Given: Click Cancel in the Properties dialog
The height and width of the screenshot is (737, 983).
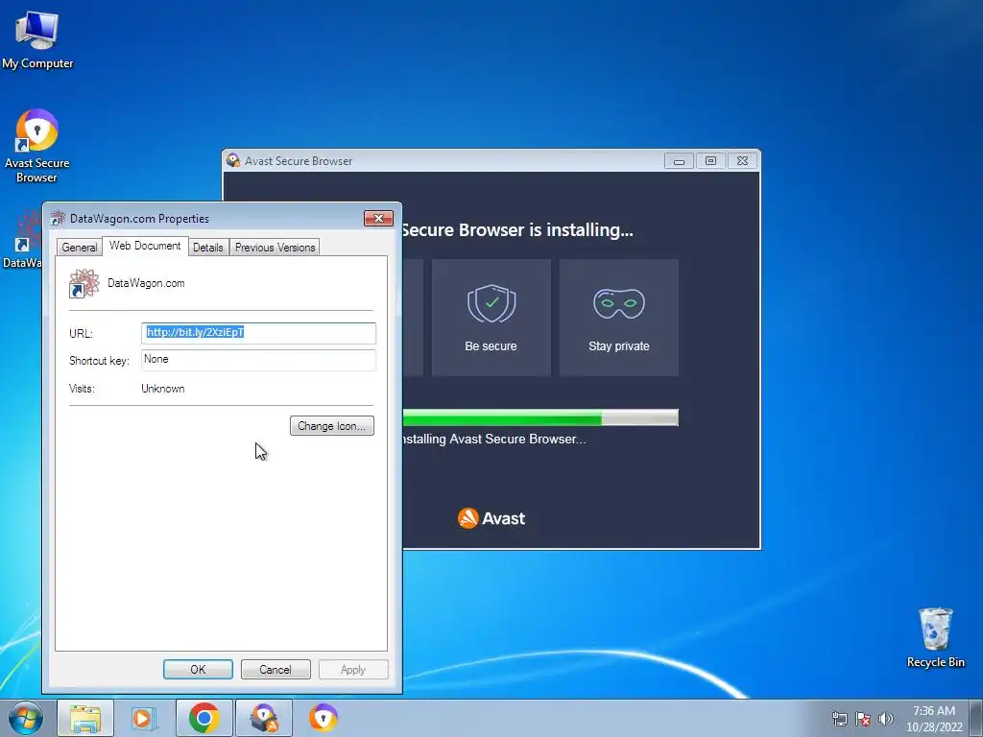Looking at the screenshot, I should (276, 669).
